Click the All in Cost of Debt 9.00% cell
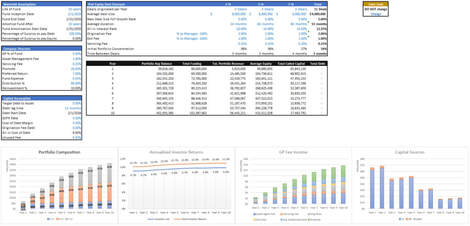 pos(77,132)
